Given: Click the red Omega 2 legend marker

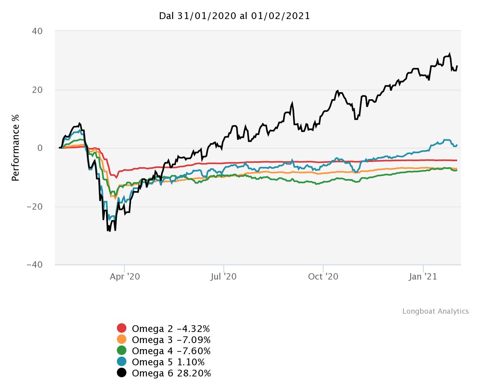Looking at the screenshot, I should (122, 328).
